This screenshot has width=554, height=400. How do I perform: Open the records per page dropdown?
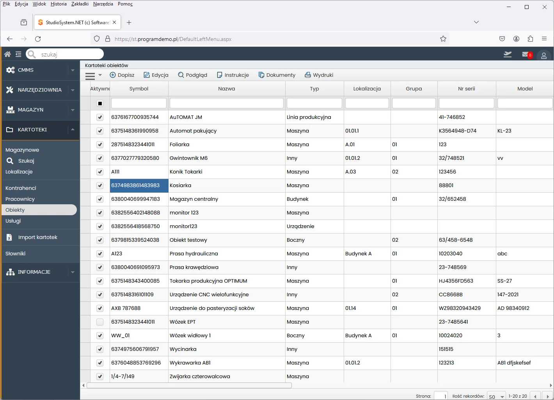point(497,396)
